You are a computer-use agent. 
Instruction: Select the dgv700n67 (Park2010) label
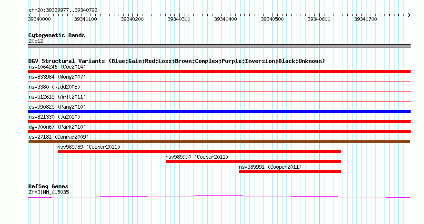[x=57, y=127]
